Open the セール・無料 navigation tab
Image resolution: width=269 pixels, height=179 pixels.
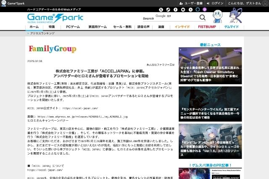coord(122,27)
